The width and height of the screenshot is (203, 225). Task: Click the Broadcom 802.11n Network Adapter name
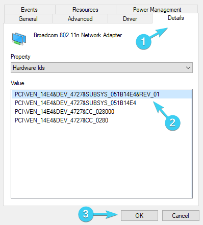[78, 35]
